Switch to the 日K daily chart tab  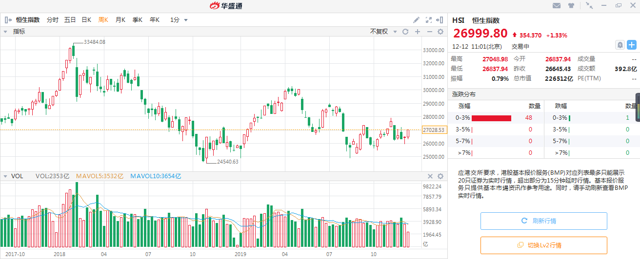click(x=86, y=20)
